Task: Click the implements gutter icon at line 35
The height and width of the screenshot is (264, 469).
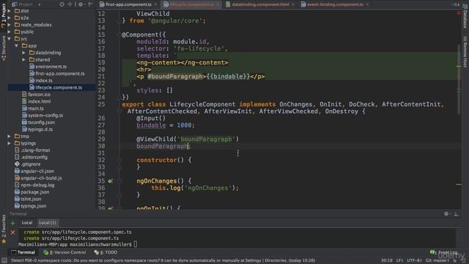Action: [x=111, y=181]
